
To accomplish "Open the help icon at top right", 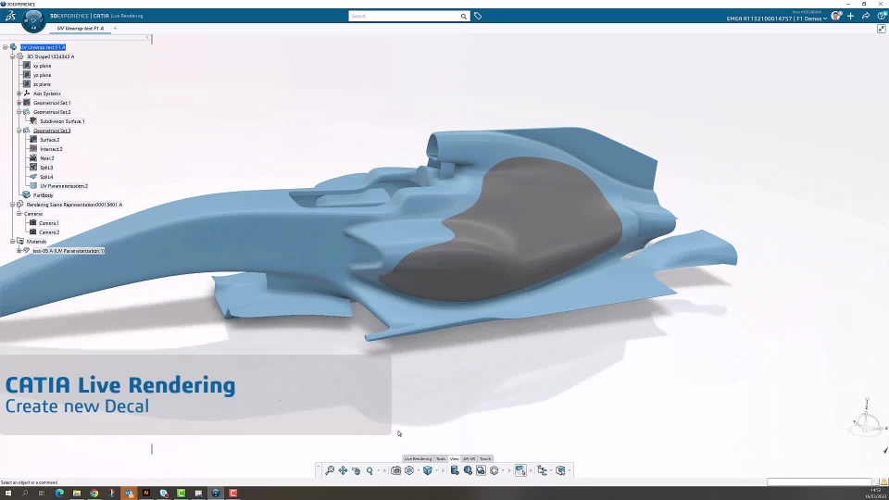I will pos(882,16).
